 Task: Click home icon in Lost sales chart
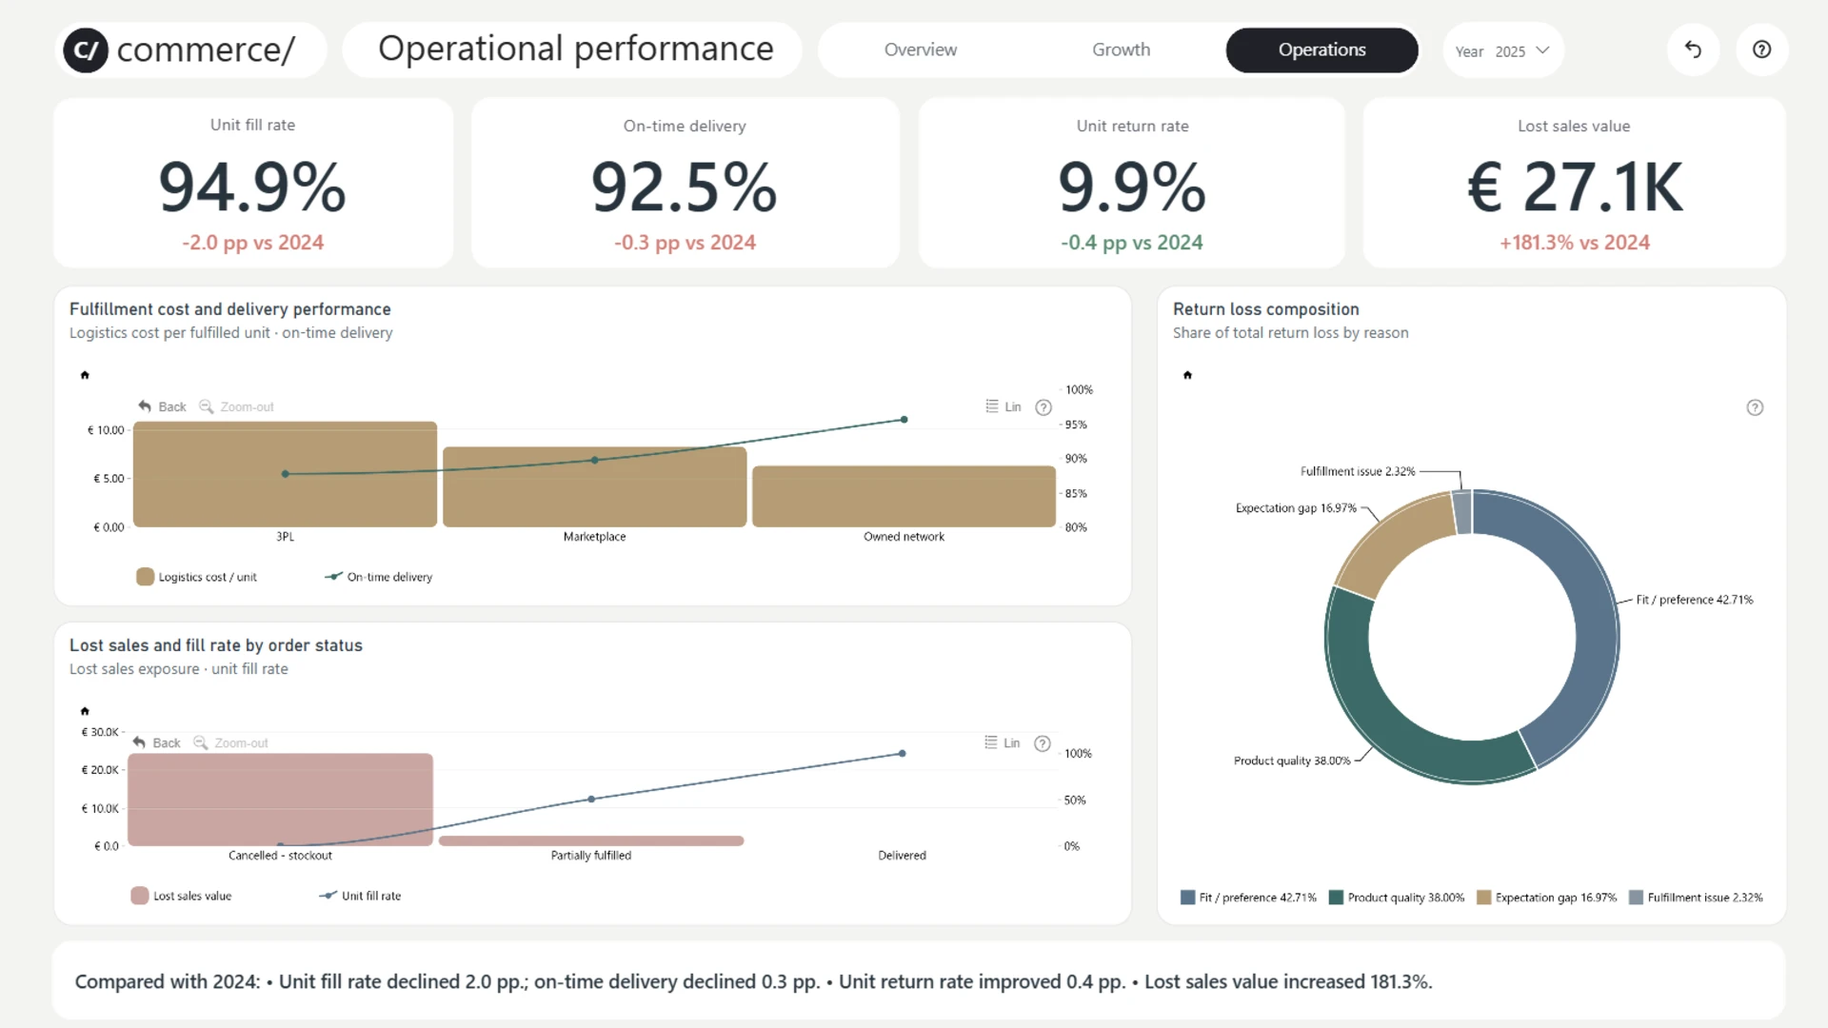[x=85, y=711]
